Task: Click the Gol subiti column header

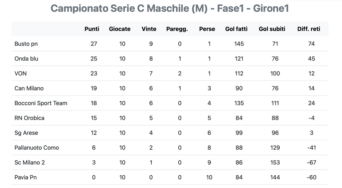Action: pos(272,29)
